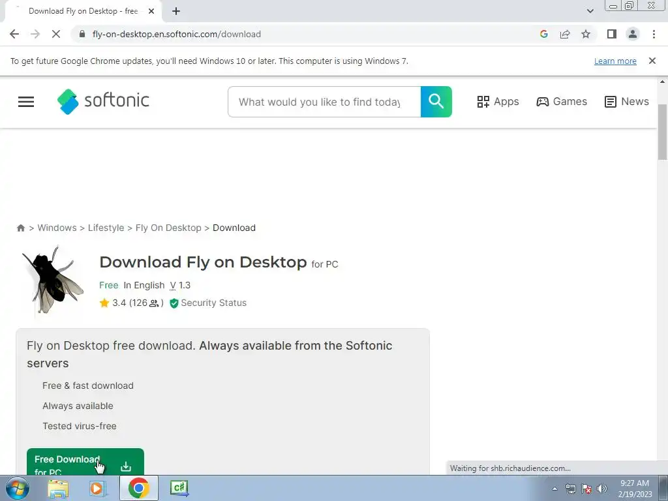The width and height of the screenshot is (668, 501).
Task: Toggle the Chrome side panel icon
Action: tap(612, 34)
